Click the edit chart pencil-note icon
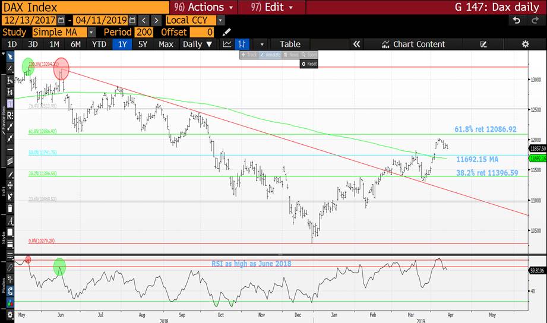 pyautogui.click(x=483, y=45)
